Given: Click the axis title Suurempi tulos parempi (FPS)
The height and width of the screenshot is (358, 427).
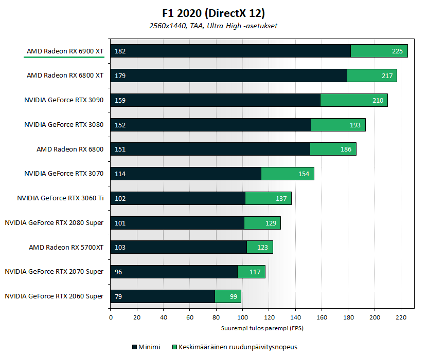Looking at the screenshot, I should coord(262,328).
